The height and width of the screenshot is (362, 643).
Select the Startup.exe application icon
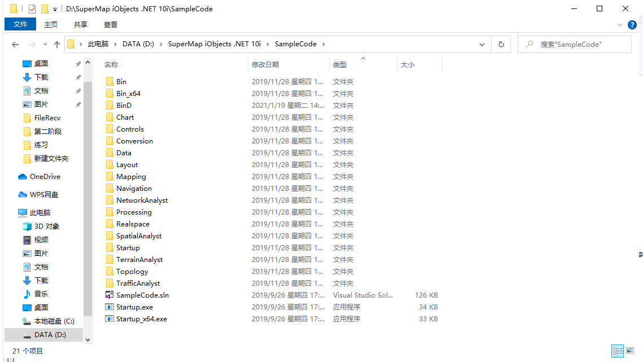(110, 307)
